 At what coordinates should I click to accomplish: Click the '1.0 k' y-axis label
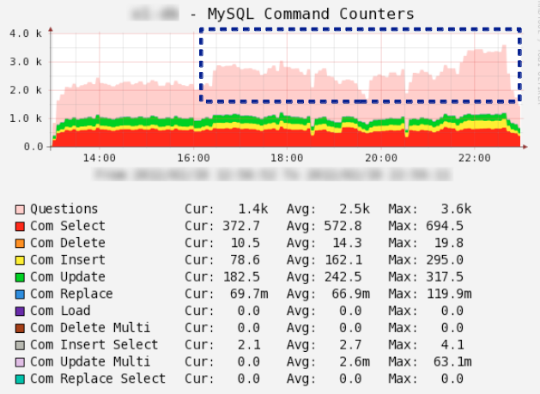coord(26,118)
